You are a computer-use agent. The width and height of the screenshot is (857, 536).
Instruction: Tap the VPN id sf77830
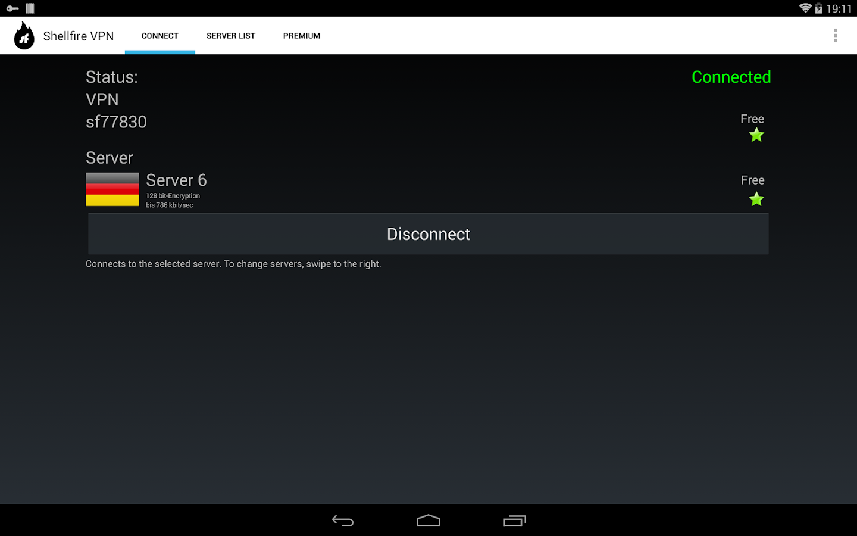(x=116, y=122)
